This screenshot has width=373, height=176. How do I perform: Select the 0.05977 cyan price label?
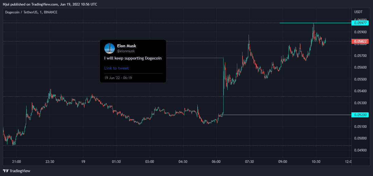tap(360, 23)
